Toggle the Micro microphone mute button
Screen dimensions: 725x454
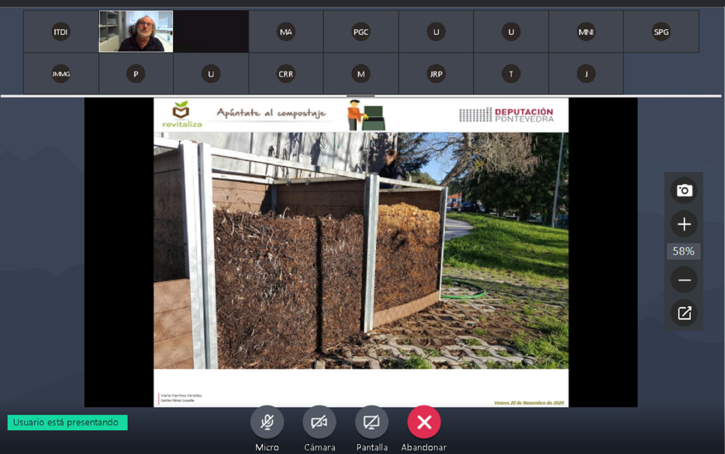point(267,422)
